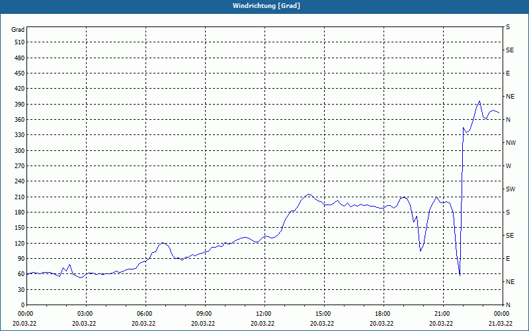The height and width of the screenshot is (331, 529).
Task: Select the NE compass label above the 390 gridline
Action: tap(510, 97)
